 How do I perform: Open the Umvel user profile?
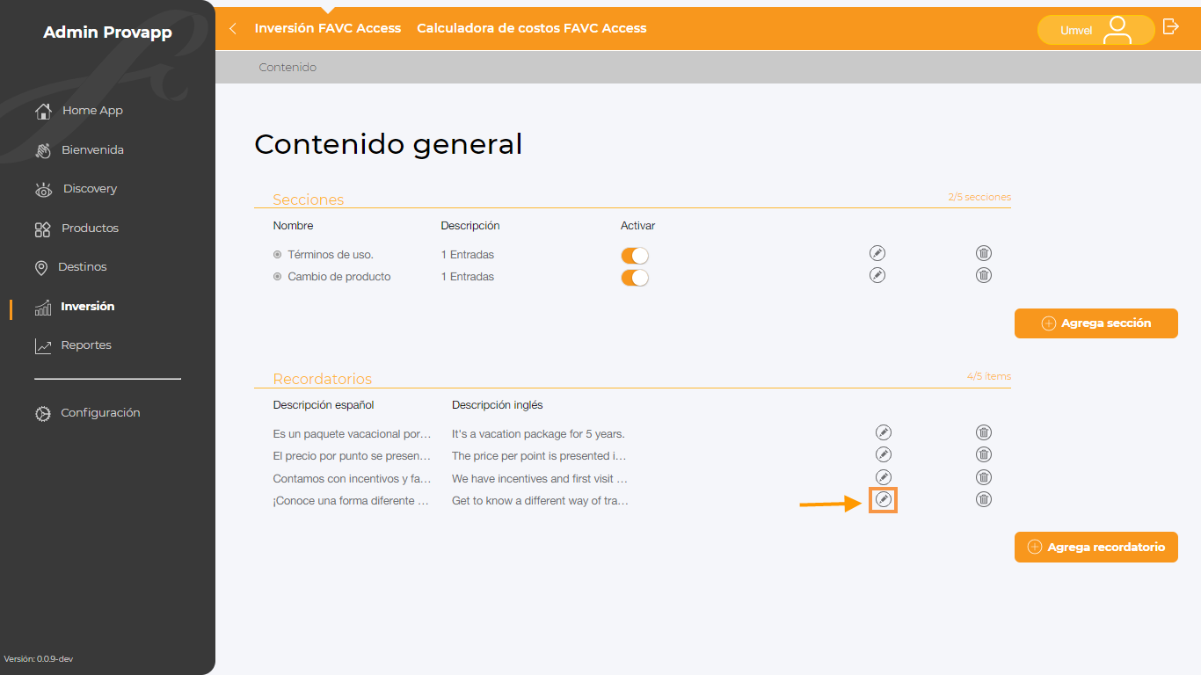[1095, 30]
